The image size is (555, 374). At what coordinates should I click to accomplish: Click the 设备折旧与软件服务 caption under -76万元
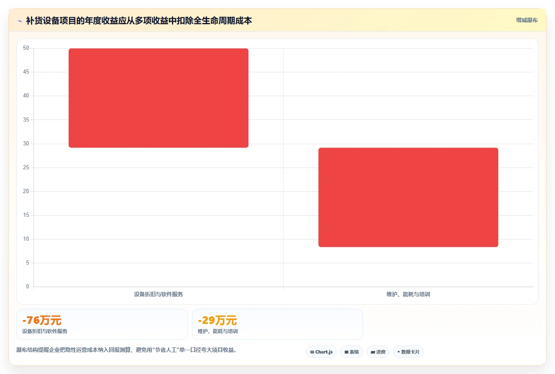[x=45, y=331]
